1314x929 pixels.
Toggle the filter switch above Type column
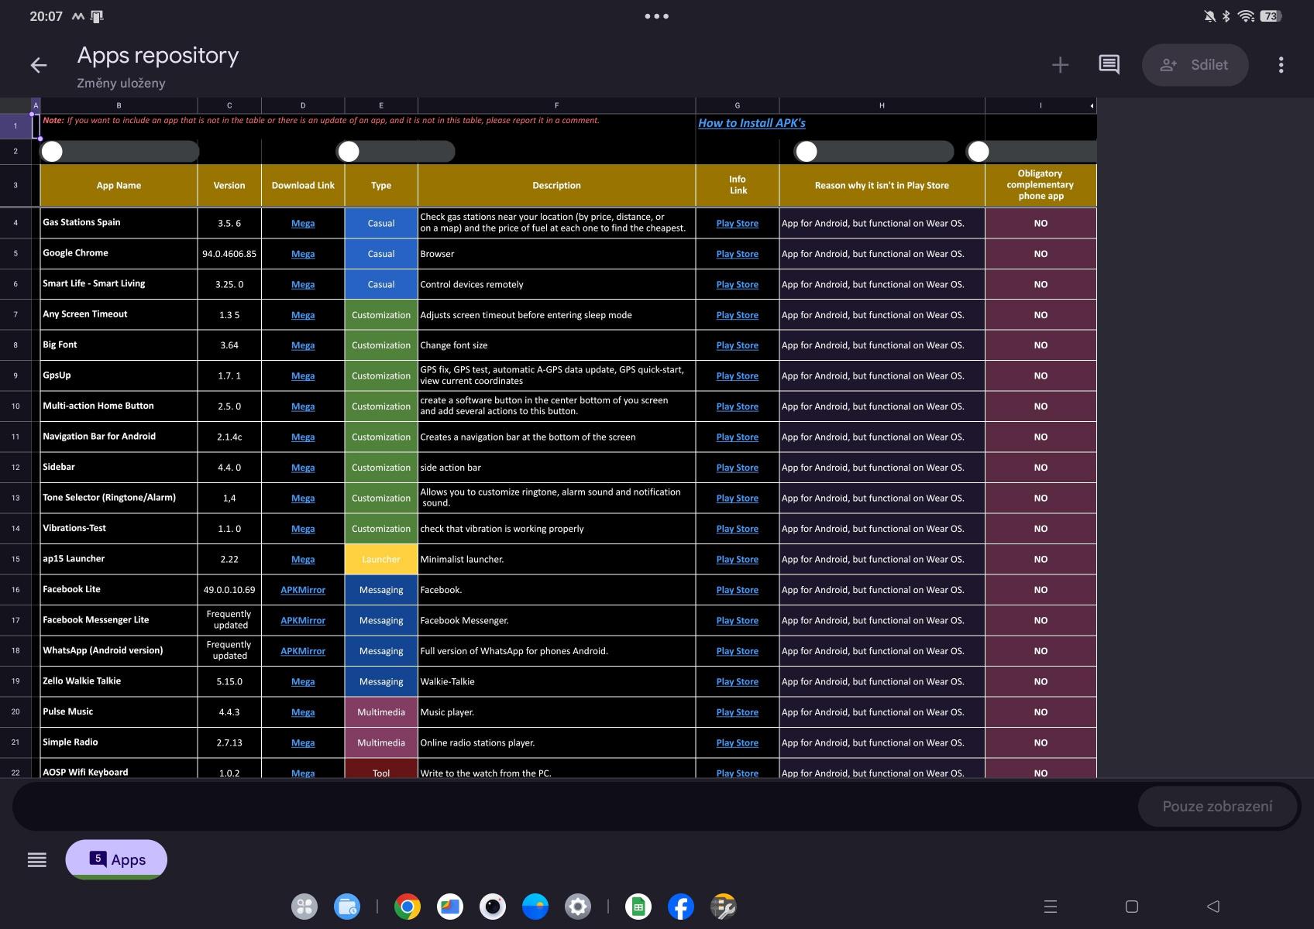pos(349,152)
